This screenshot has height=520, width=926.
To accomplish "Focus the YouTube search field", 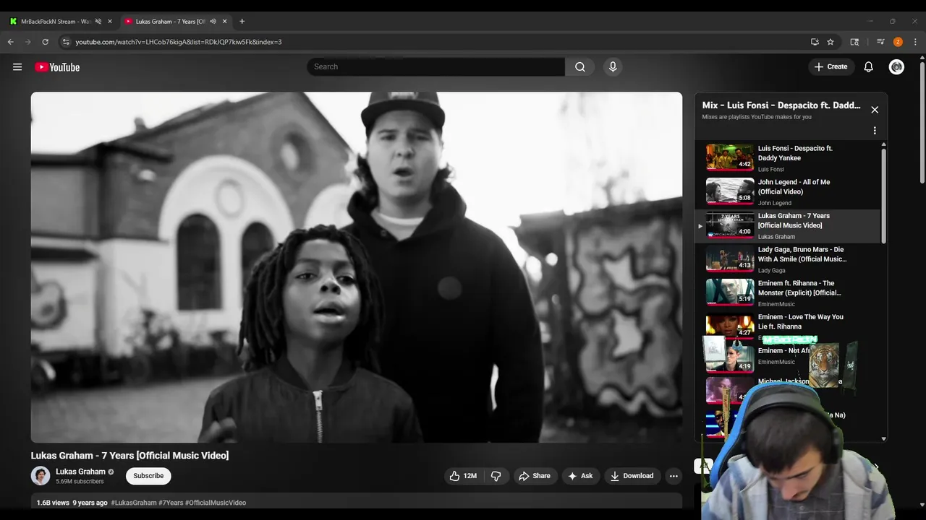I will pyautogui.click(x=436, y=67).
